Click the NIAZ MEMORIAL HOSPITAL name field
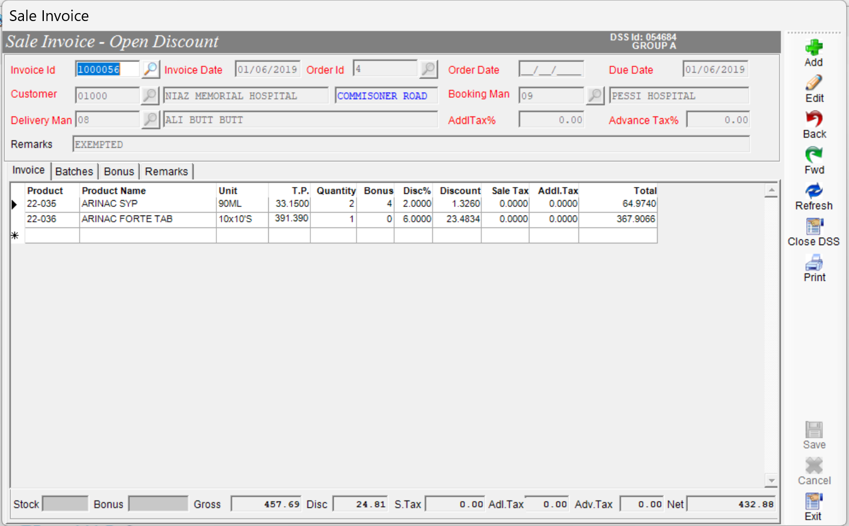 (246, 96)
